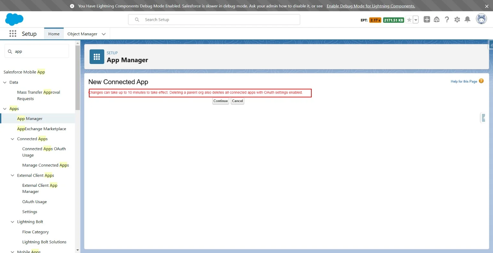Open the Setup gear menu
Image resolution: width=493 pixels, height=253 pixels.
[x=457, y=20]
